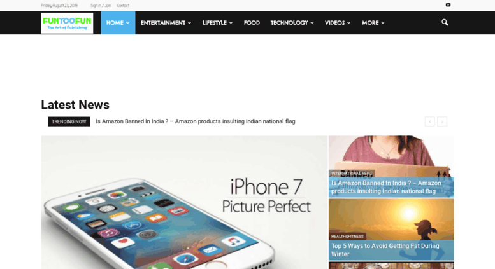
Task: Open the Health&Fitness category tag
Action: (347, 236)
